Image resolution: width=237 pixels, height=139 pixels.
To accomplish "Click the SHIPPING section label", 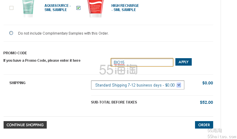I will coord(17,83).
